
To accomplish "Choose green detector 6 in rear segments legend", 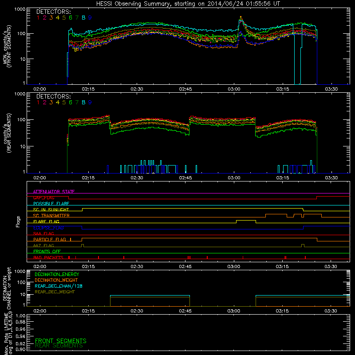I will click(x=71, y=103).
